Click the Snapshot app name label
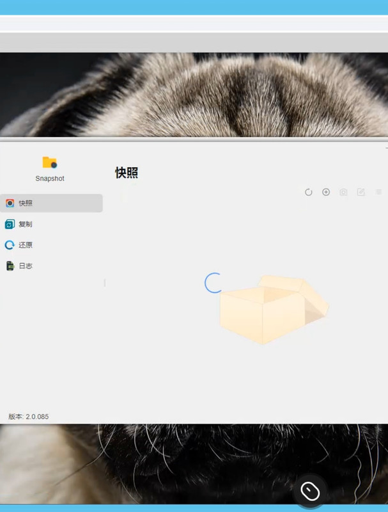 50,179
